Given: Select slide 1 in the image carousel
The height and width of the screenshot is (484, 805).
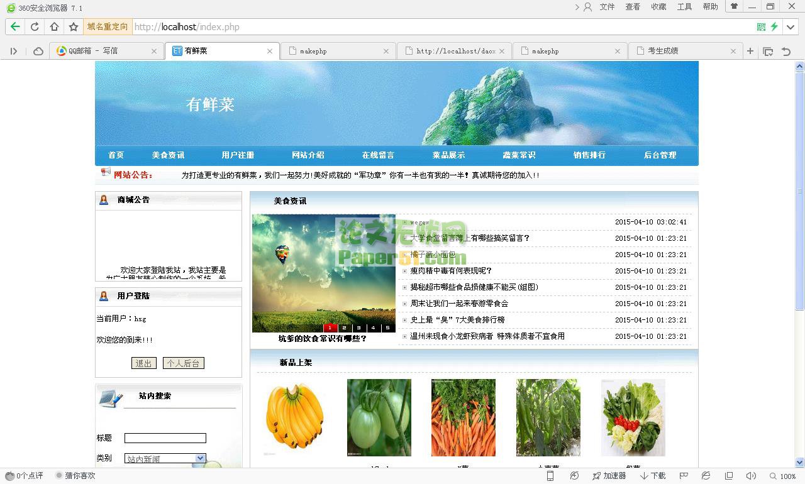Looking at the screenshot, I should (330, 327).
